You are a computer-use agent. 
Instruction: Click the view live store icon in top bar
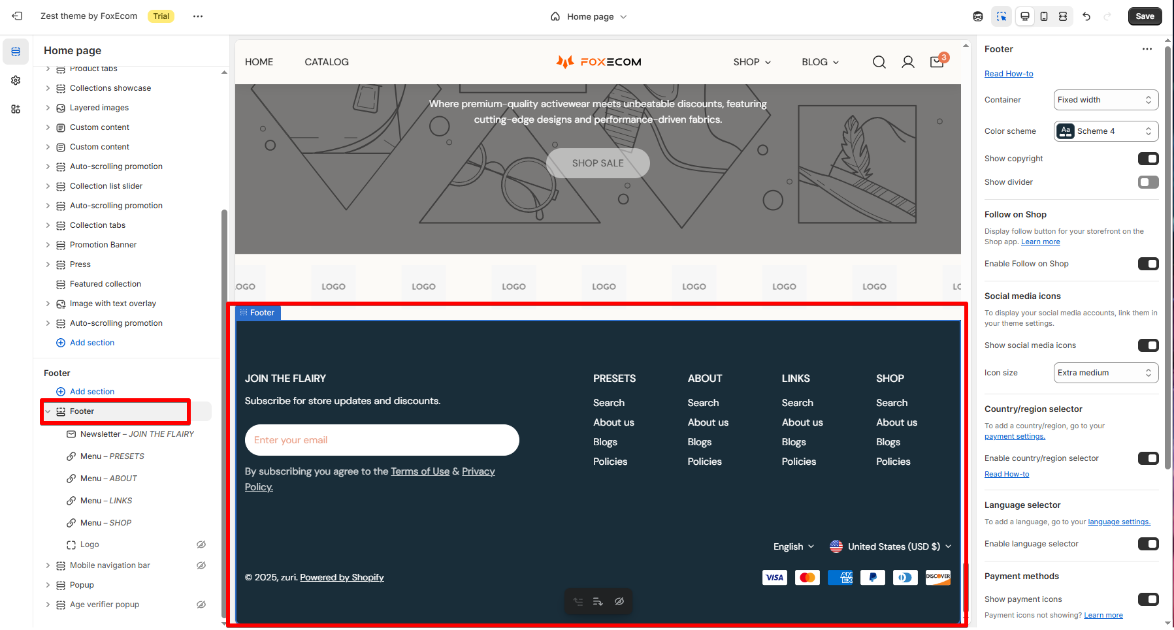(x=978, y=16)
